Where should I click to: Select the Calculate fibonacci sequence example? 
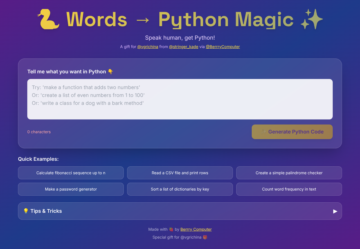coord(71,173)
